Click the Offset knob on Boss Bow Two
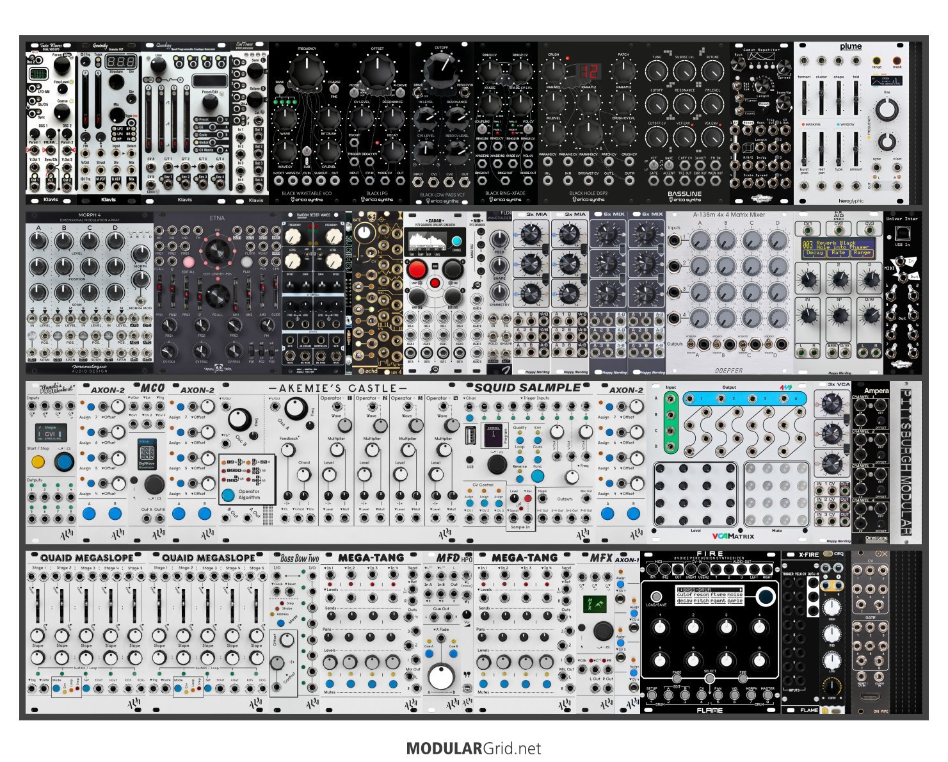The image size is (948, 762). (288, 639)
